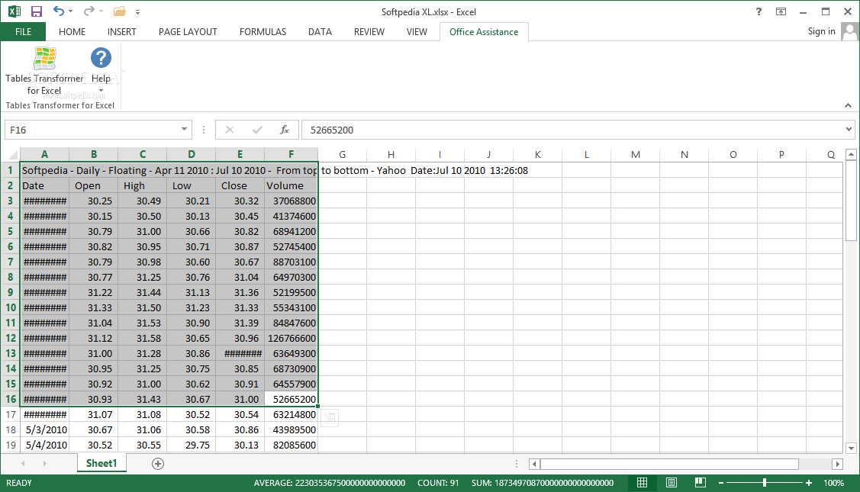Click the vertical scrollbar thumb

pyautogui.click(x=851, y=201)
